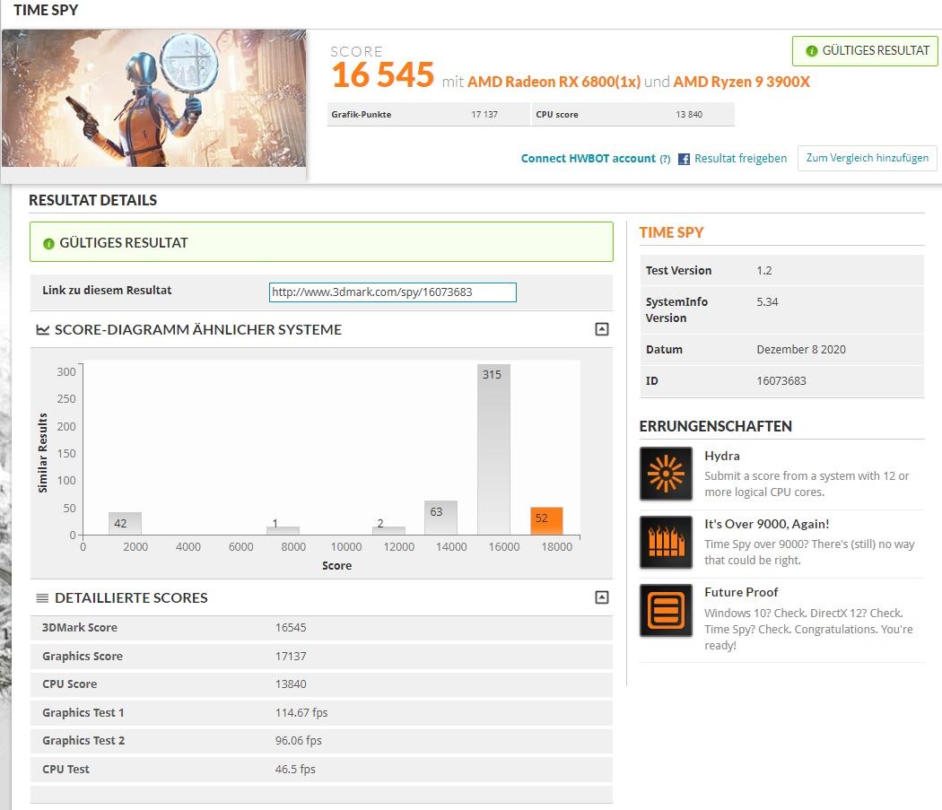This screenshot has width=942, height=810.
Task: Click the date Dezember 8 2020
Action: (801, 349)
